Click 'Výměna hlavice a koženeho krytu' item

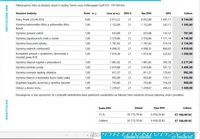[x=43, y=78]
